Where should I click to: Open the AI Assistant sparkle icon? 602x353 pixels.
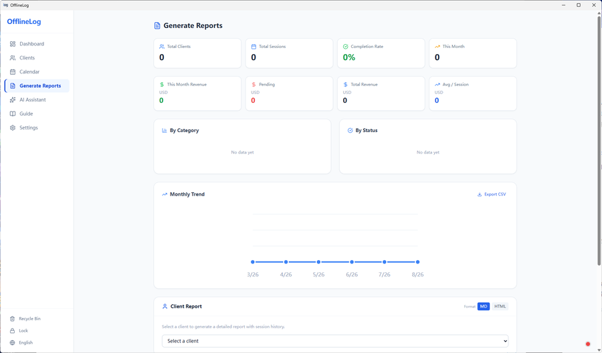[x=13, y=100]
